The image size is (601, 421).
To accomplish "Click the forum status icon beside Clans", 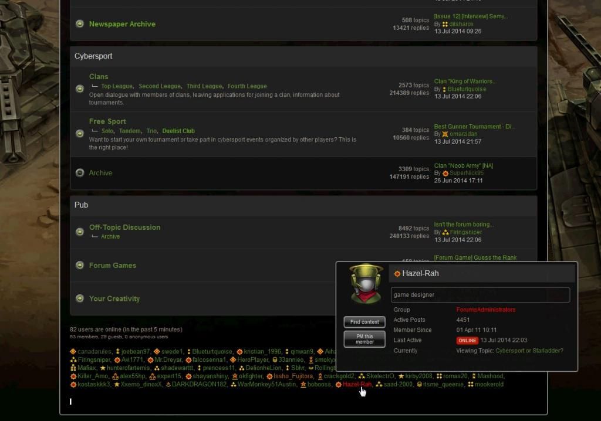I will (x=80, y=89).
